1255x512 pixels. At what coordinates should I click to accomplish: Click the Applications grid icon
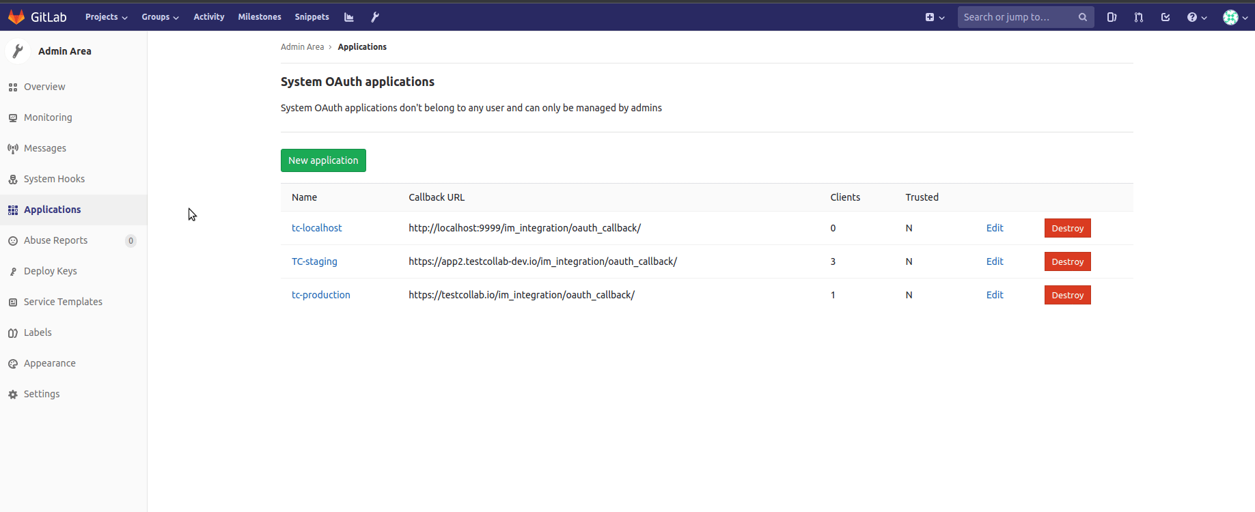(13, 210)
